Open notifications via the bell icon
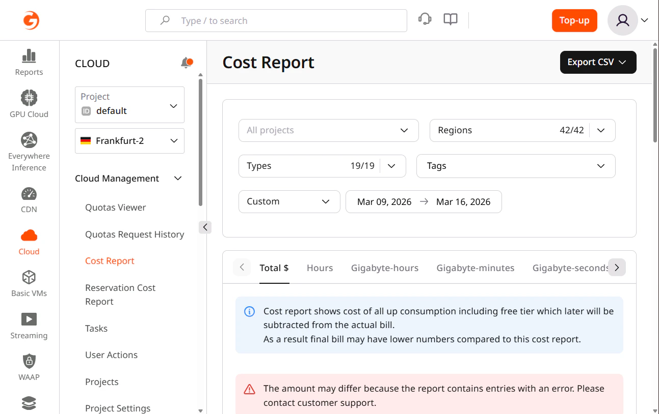 click(187, 63)
